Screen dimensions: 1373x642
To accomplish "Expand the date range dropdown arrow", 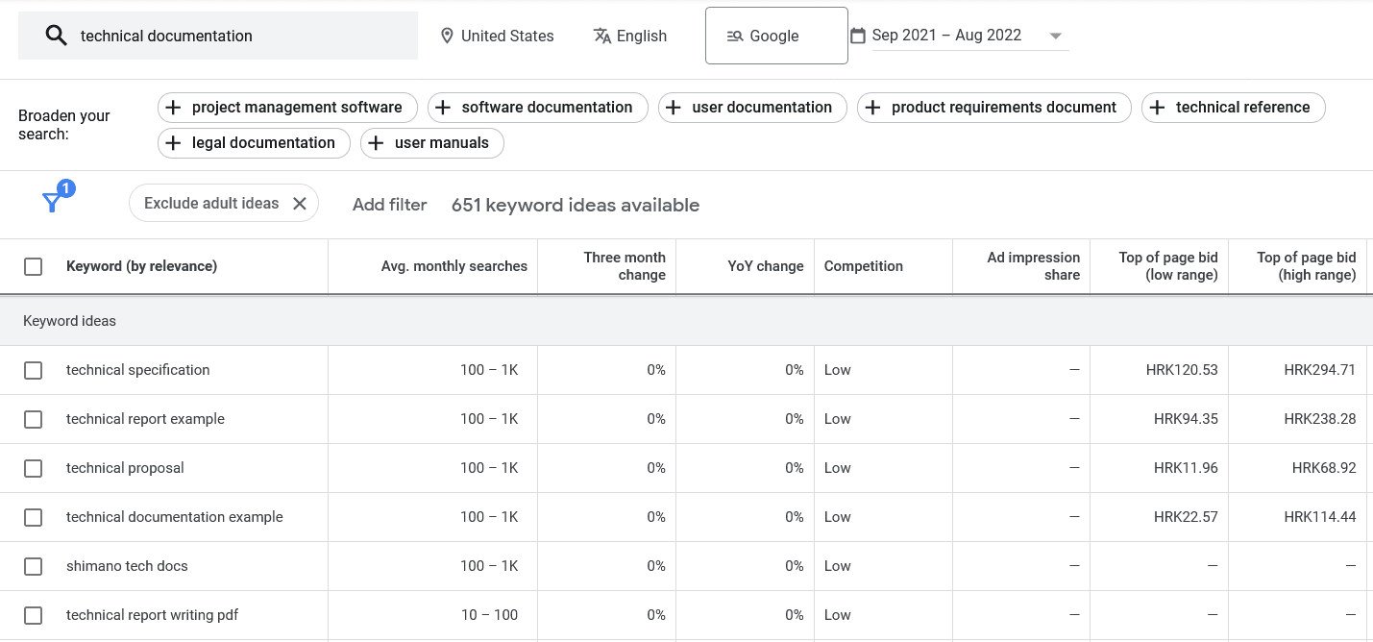I will click(1056, 37).
